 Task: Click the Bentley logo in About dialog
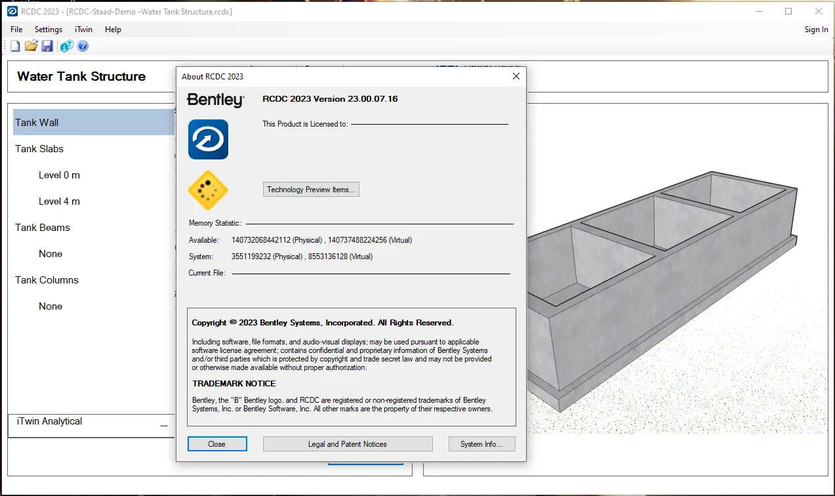coord(215,100)
